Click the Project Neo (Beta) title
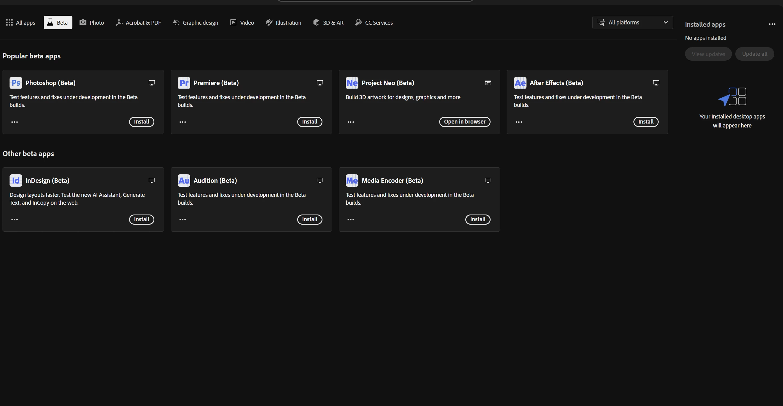783x406 pixels. tap(388, 83)
